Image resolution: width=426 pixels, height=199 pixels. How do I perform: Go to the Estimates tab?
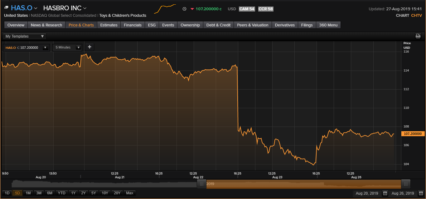[109, 25]
